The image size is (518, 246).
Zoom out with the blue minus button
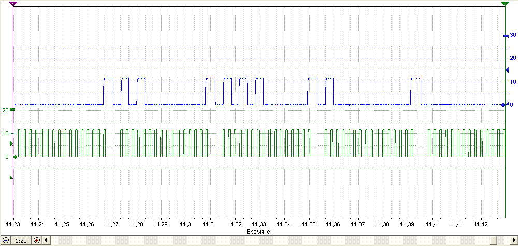5,240
